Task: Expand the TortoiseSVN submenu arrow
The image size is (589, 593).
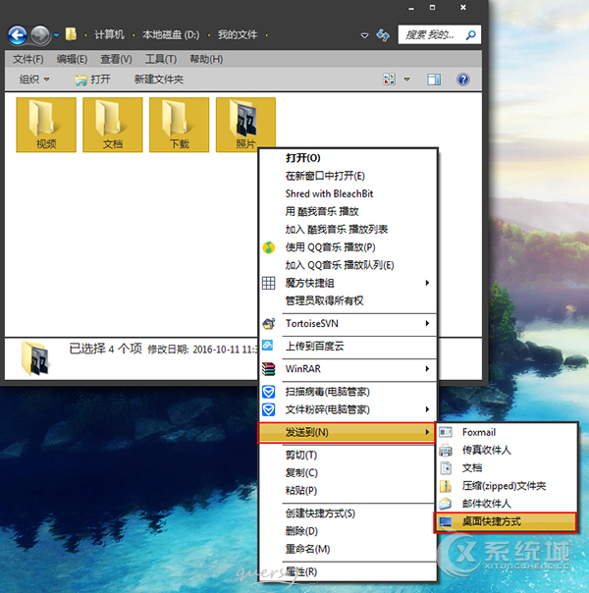Action: [x=427, y=323]
